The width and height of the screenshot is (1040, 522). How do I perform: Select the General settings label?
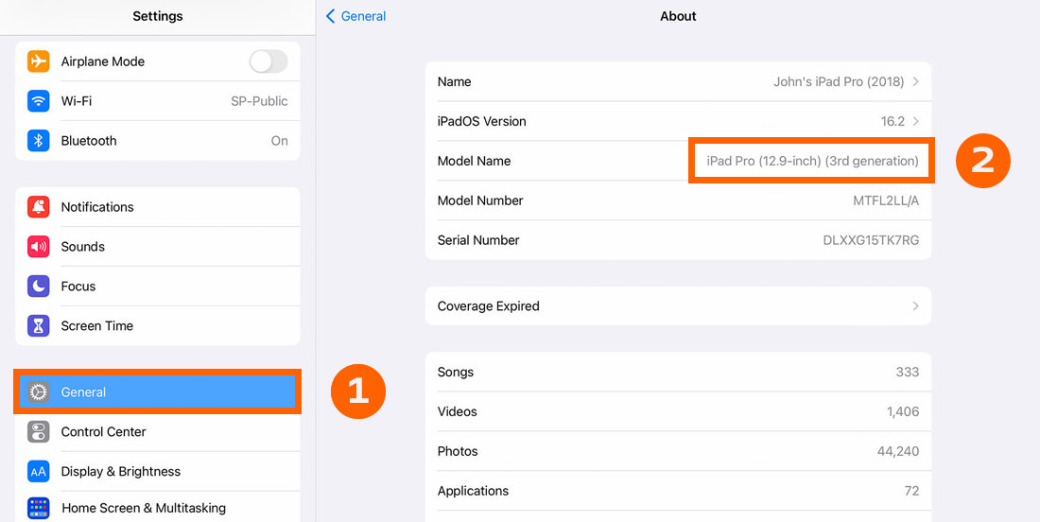tap(83, 392)
